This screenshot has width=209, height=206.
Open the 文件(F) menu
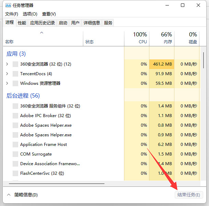pyautogui.click(x=12, y=14)
